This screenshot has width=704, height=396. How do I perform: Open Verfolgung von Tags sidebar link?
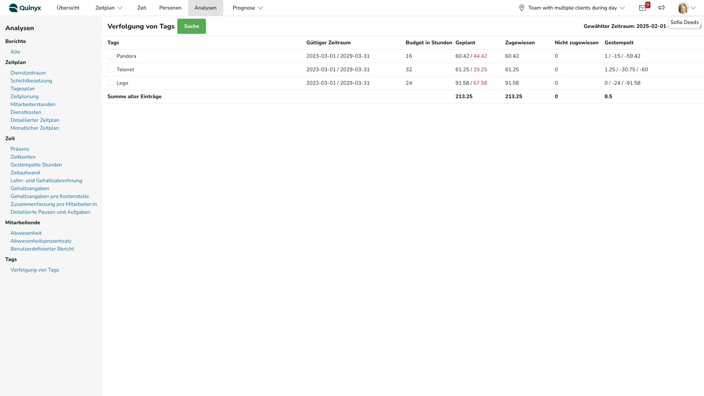point(35,270)
